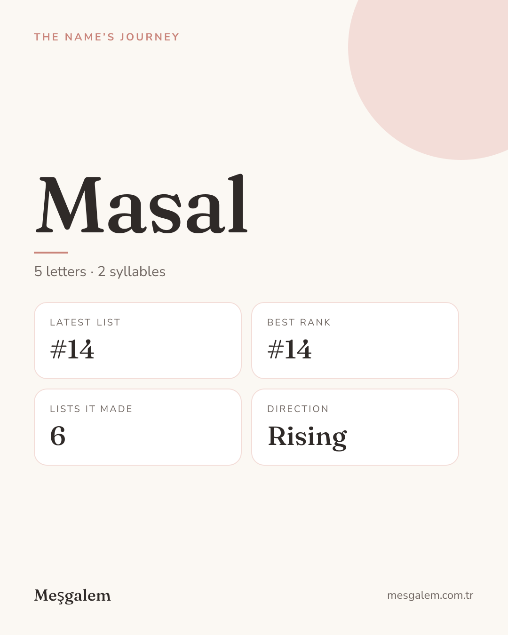
Task: Click The Name's Journey header text
Action: pyautogui.click(x=107, y=37)
